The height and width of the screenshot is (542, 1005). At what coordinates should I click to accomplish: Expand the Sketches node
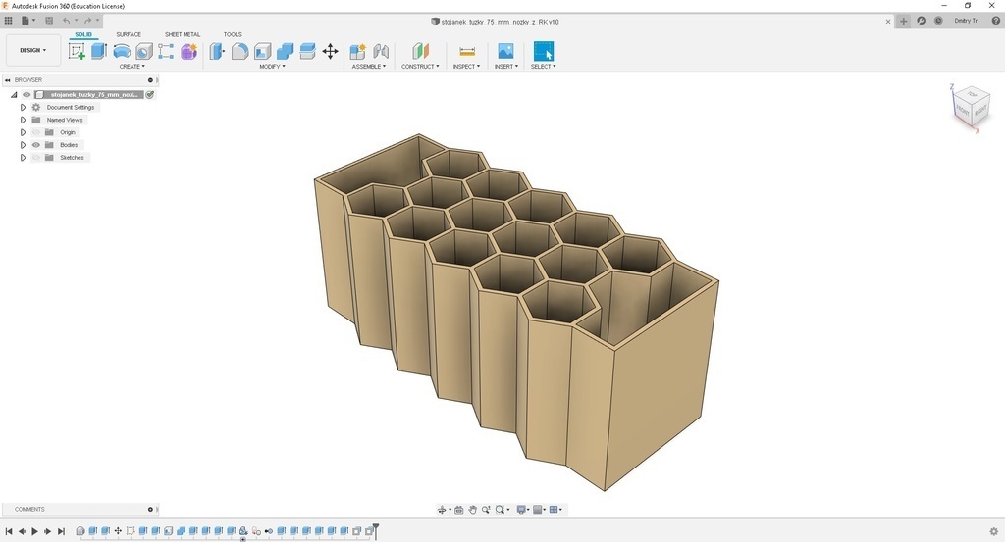tap(24, 158)
